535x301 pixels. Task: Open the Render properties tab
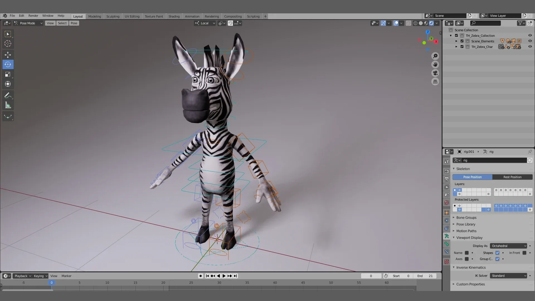447,171
